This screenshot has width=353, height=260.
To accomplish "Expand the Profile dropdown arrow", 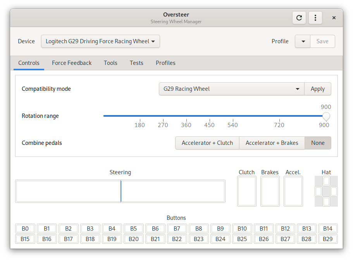I will 303,41.
